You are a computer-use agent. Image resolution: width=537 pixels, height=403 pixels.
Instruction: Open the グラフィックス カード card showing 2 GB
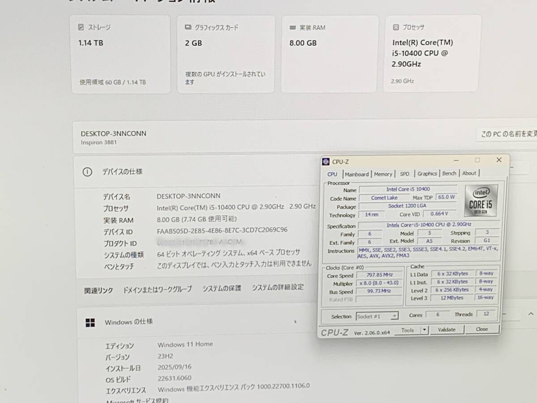[226, 54]
